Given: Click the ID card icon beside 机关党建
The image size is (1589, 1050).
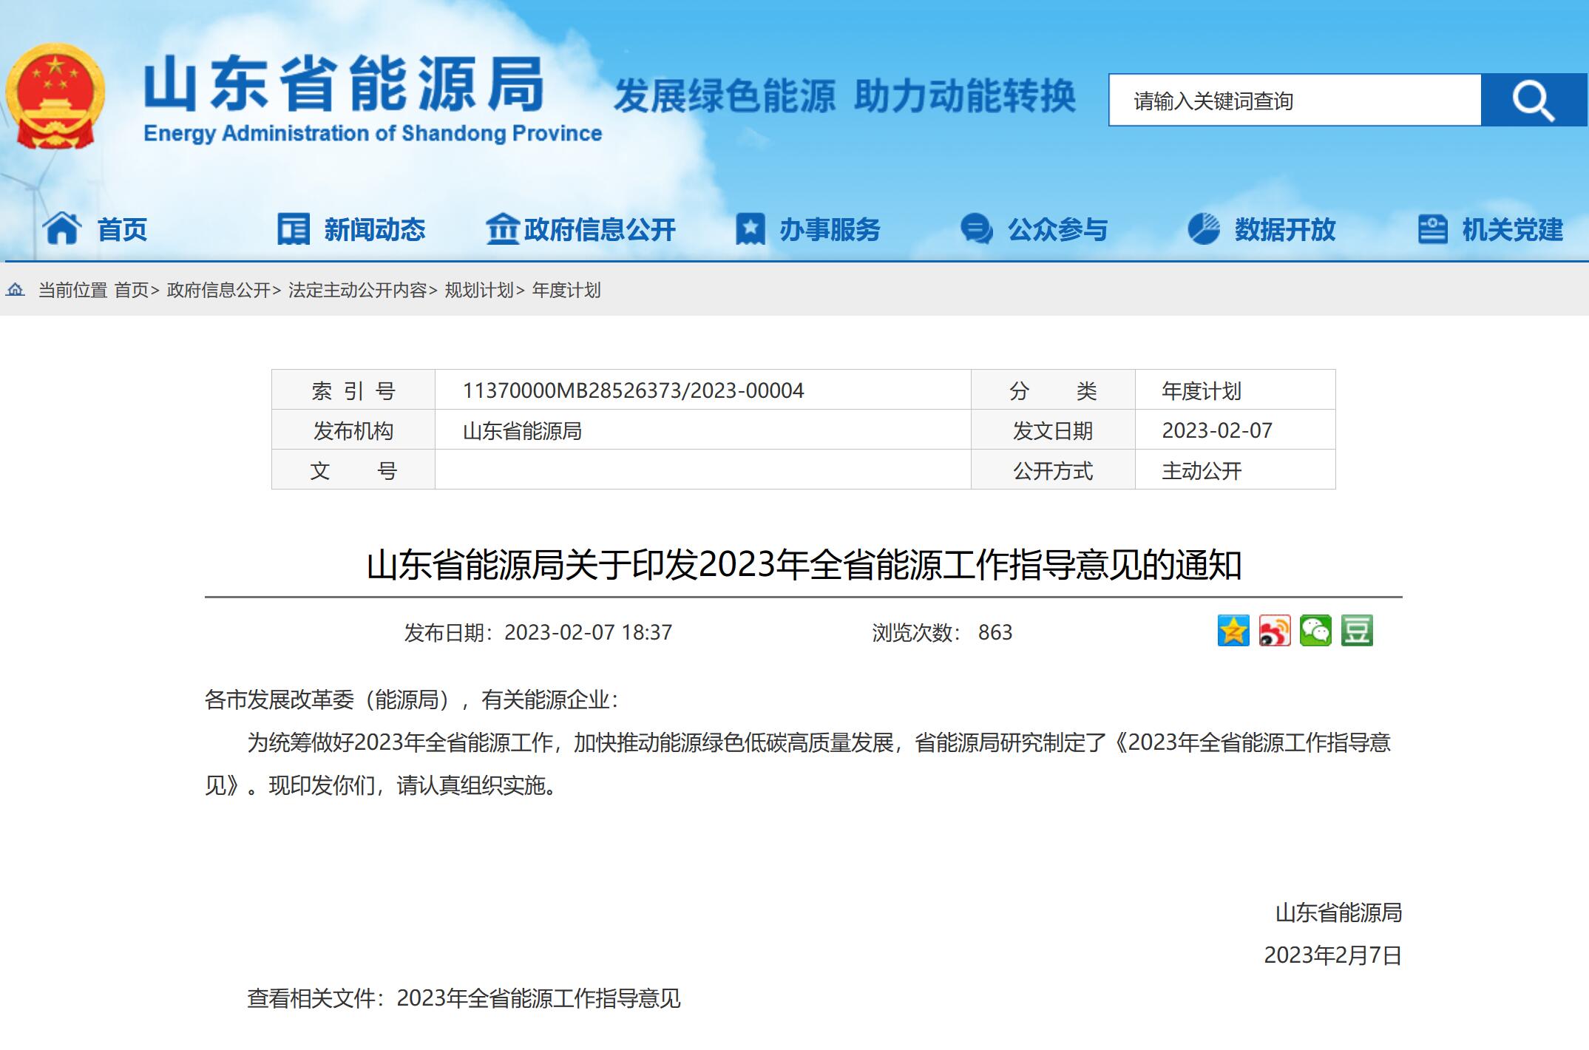Looking at the screenshot, I should pyautogui.click(x=1432, y=228).
